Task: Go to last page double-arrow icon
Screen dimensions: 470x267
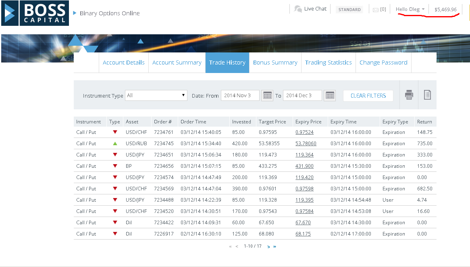Action: tap(275, 246)
